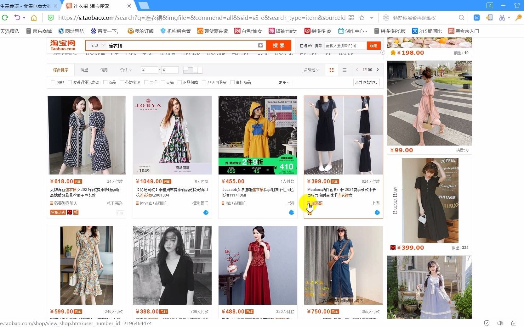Open the 黑客未入门 bookmark

[x=464, y=31]
